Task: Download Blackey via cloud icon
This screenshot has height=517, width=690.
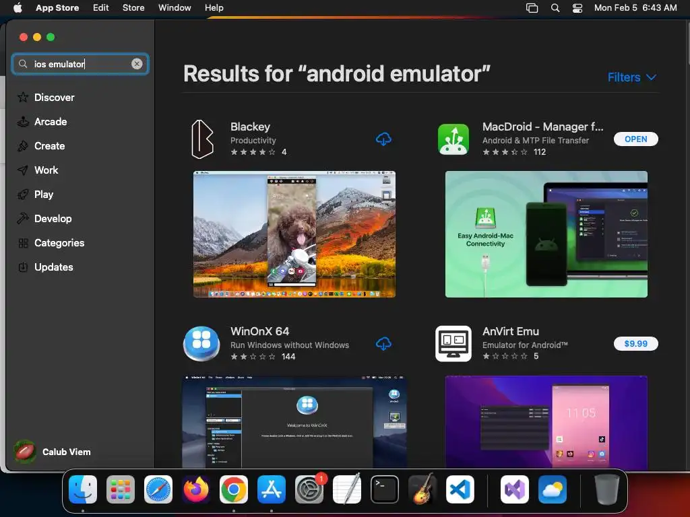Action: click(x=383, y=139)
